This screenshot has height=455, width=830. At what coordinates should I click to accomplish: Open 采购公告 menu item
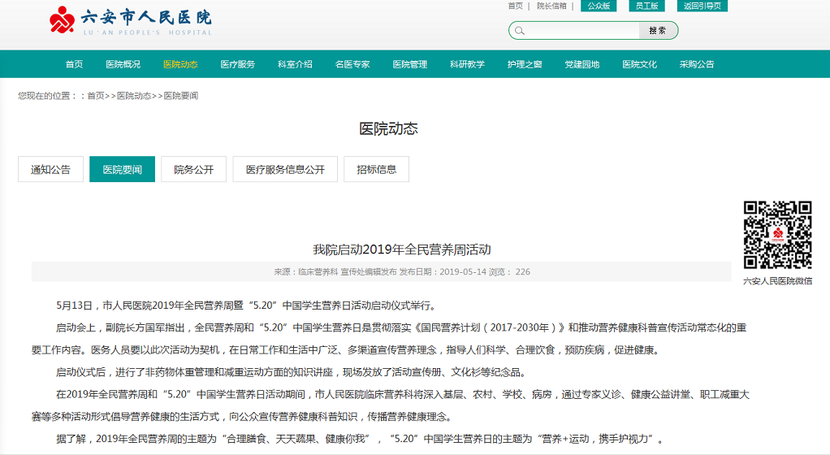(x=697, y=64)
